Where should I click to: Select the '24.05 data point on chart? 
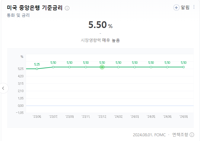(151, 67)
